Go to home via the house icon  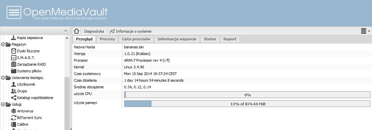click(76, 31)
